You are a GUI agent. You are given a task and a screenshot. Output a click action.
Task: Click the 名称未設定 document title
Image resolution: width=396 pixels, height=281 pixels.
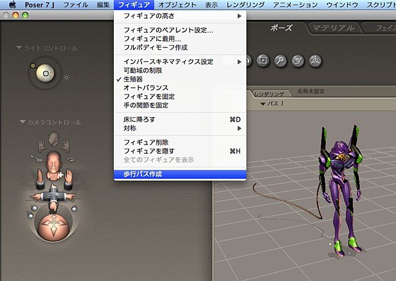pos(311,91)
